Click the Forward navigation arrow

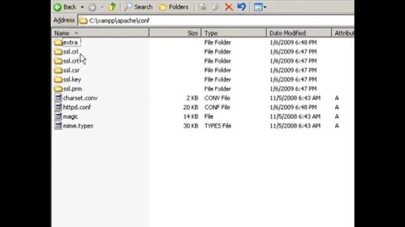(92, 7)
